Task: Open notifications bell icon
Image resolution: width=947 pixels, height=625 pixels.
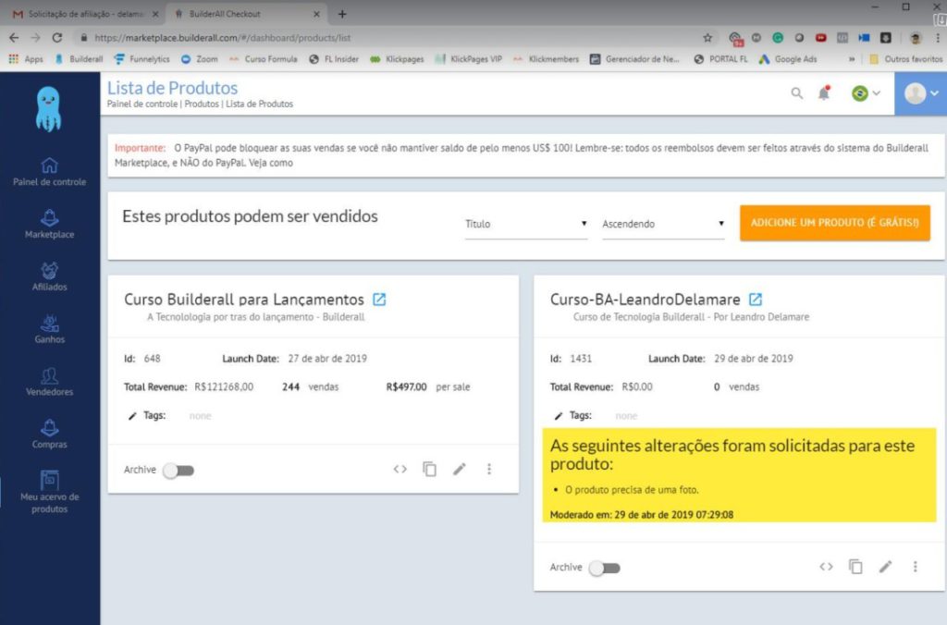Action: pyautogui.click(x=824, y=93)
